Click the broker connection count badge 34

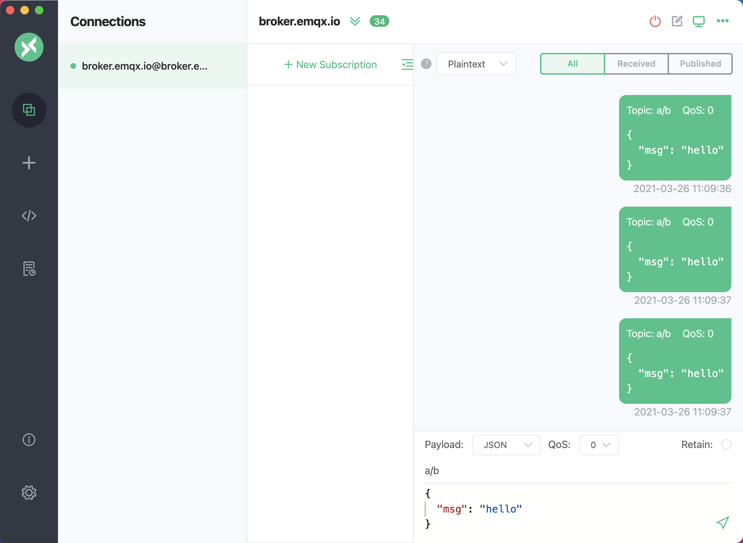click(x=379, y=21)
